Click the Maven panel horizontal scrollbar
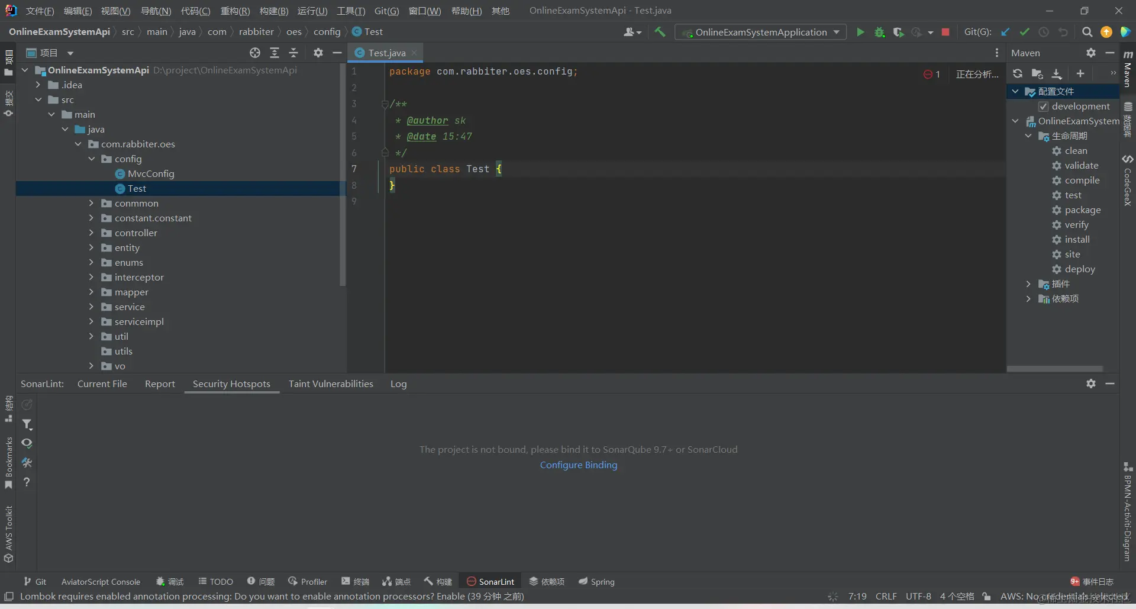This screenshot has height=609, width=1136. point(1055,369)
